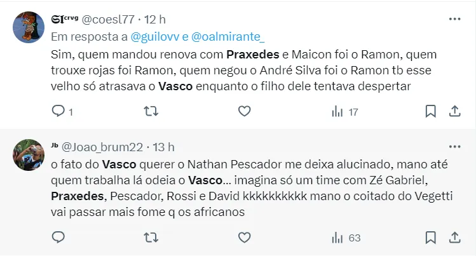The image size is (476, 256).
Task: Share the @Joao_brum22 tweet
Action: 455,238
